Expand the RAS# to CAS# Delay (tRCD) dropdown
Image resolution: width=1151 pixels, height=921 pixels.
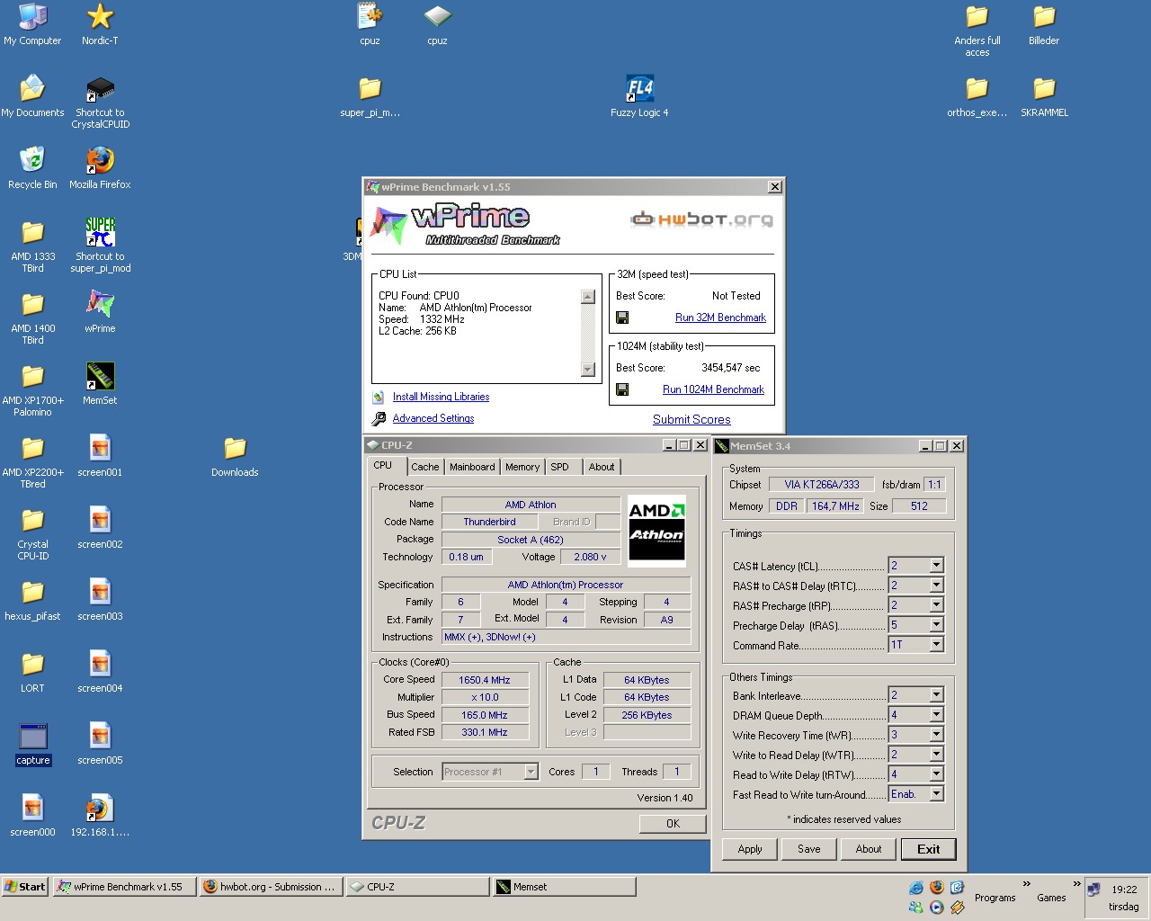[x=936, y=586]
